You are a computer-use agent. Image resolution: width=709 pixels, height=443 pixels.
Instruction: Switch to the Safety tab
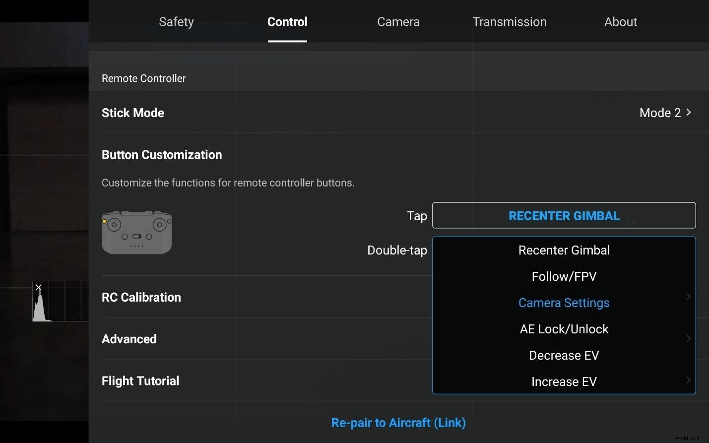176,22
